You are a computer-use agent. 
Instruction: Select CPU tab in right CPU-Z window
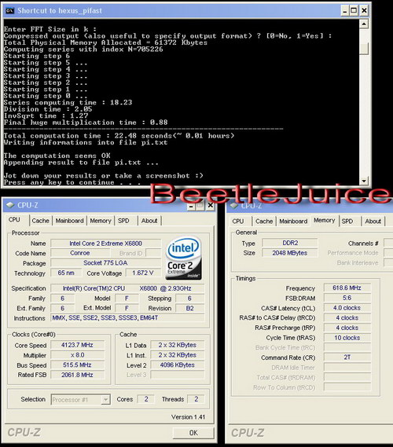pos(238,222)
